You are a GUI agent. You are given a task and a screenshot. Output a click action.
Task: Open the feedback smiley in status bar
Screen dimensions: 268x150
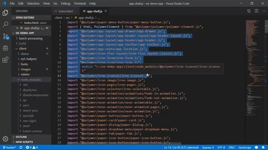pos(256,147)
